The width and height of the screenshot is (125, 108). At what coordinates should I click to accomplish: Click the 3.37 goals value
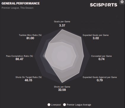(62, 26)
